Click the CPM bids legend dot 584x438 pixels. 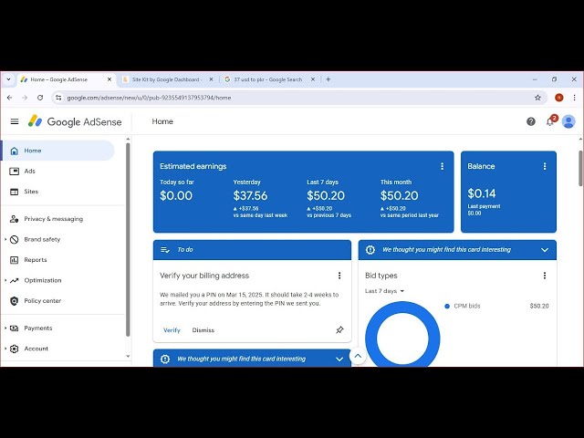(447, 307)
